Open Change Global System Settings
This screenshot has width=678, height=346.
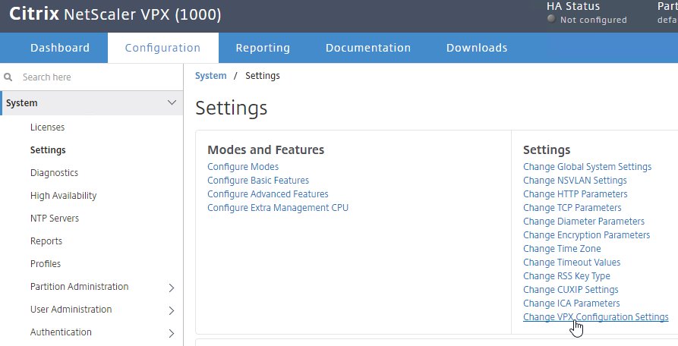(587, 167)
